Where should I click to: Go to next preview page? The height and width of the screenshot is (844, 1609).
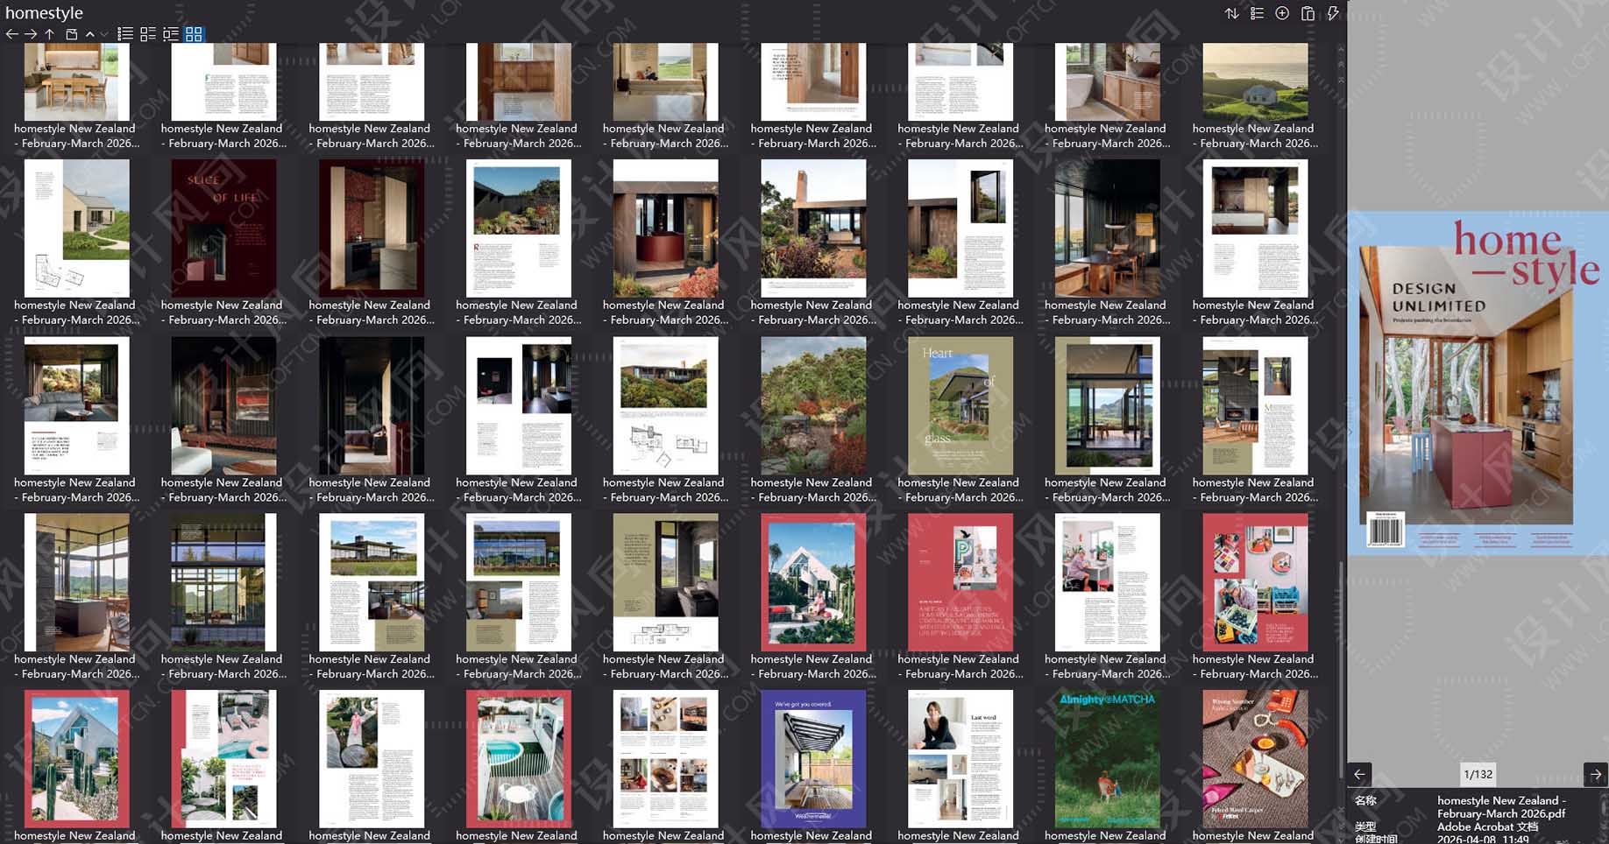pos(1595,774)
